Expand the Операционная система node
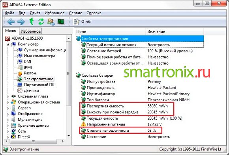The image size is (229, 155). coord(8,102)
